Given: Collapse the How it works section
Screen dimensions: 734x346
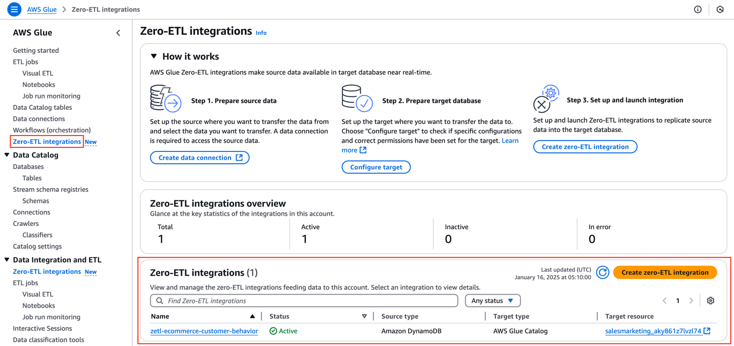Looking at the screenshot, I should pyautogui.click(x=154, y=56).
